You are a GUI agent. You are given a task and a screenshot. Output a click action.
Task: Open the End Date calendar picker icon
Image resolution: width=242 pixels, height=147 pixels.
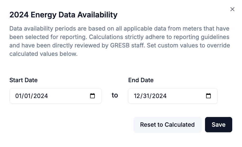[208, 96]
